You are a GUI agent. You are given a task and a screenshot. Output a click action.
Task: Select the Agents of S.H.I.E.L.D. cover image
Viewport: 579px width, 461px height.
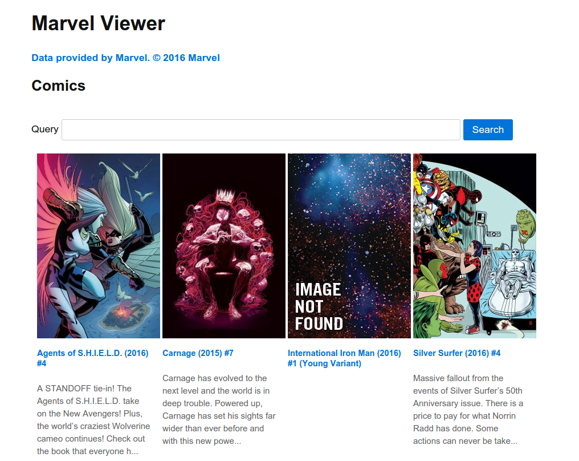coord(99,246)
